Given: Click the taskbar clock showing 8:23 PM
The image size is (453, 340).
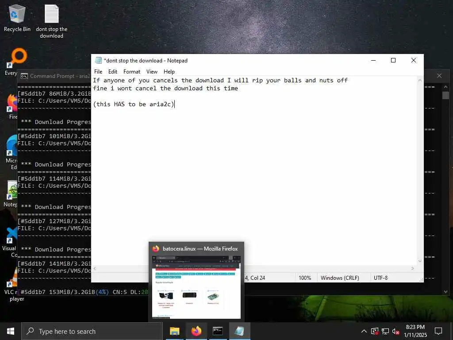Looking at the screenshot, I should tap(415, 331).
